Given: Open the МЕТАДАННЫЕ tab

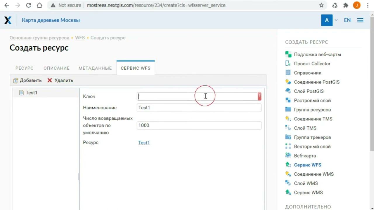Looking at the screenshot, I should 95,68.
